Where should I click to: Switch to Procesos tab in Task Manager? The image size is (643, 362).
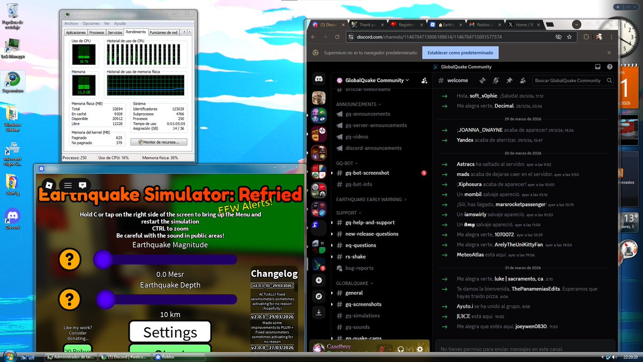pyautogui.click(x=97, y=33)
